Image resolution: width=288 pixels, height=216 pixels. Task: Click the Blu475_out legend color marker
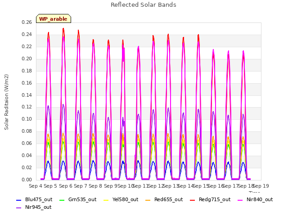(x=19, y=200)
